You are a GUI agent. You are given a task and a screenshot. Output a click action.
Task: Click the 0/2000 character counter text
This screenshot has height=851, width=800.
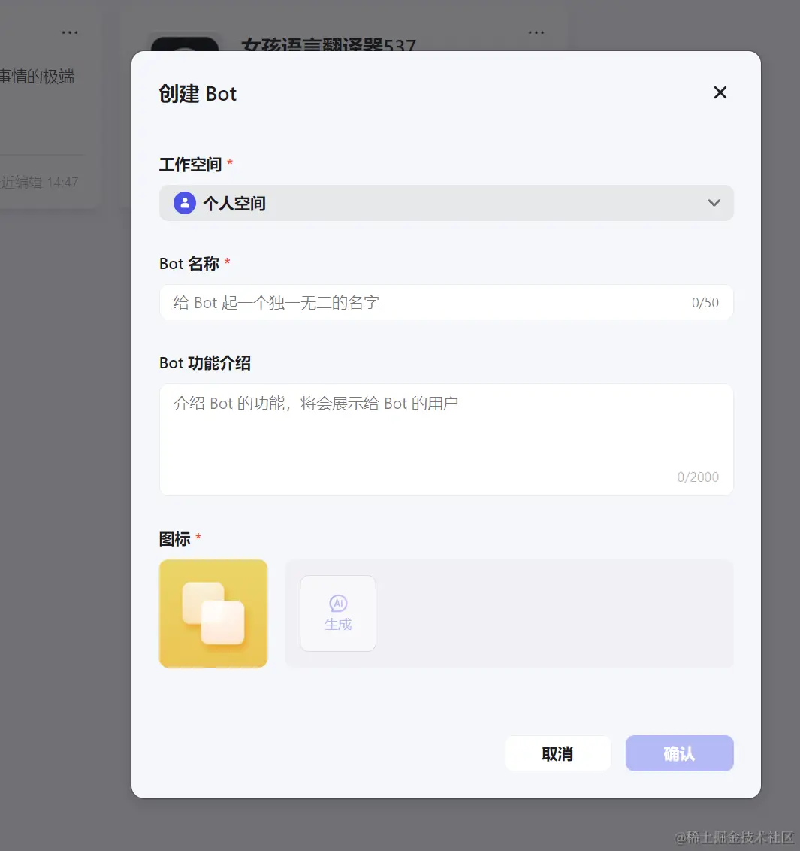[x=698, y=477]
